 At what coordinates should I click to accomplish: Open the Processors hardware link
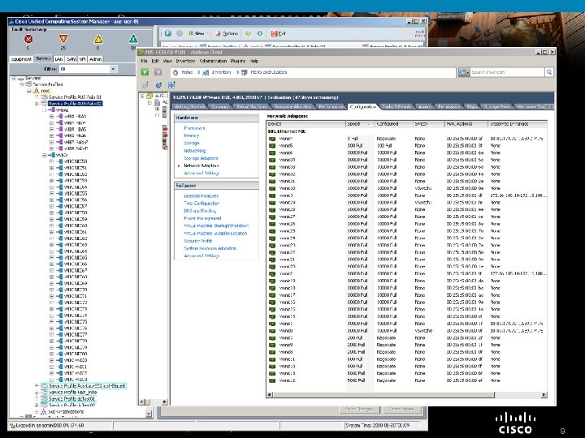coord(194,128)
